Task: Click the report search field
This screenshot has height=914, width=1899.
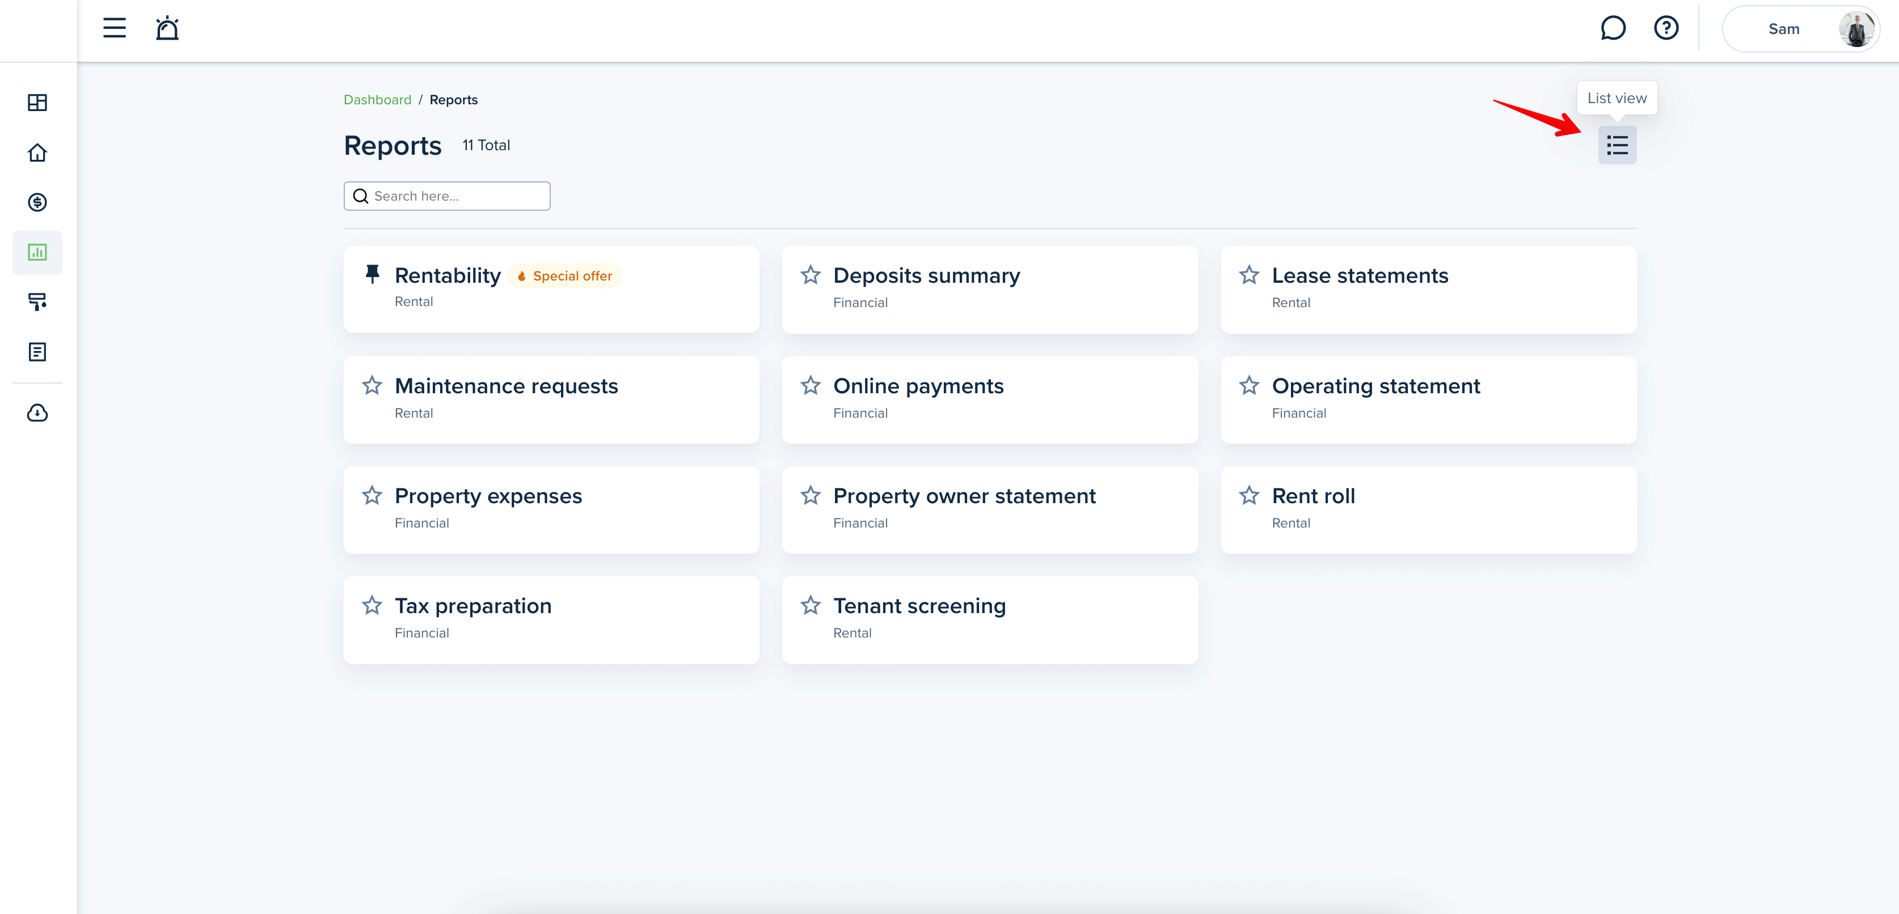Action: pyautogui.click(x=447, y=196)
